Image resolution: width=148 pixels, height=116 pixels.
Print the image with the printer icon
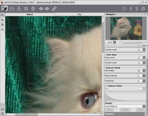tap(26, 9)
